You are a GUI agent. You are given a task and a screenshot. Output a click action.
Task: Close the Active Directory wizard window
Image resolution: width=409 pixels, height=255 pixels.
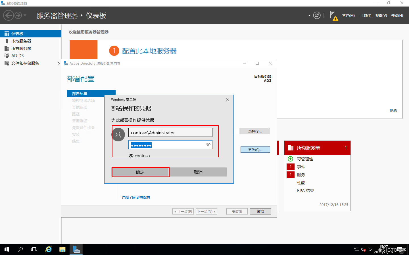(x=270, y=63)
